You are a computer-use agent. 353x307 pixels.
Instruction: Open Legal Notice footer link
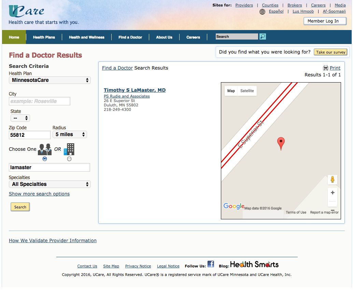tap(168, 266)
